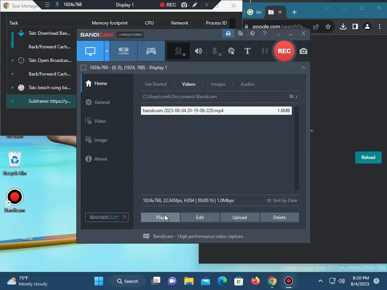Collapse the Bandicam panel with the chevron
This screenshot has width=387, height=290.
[x=303, y=68]
